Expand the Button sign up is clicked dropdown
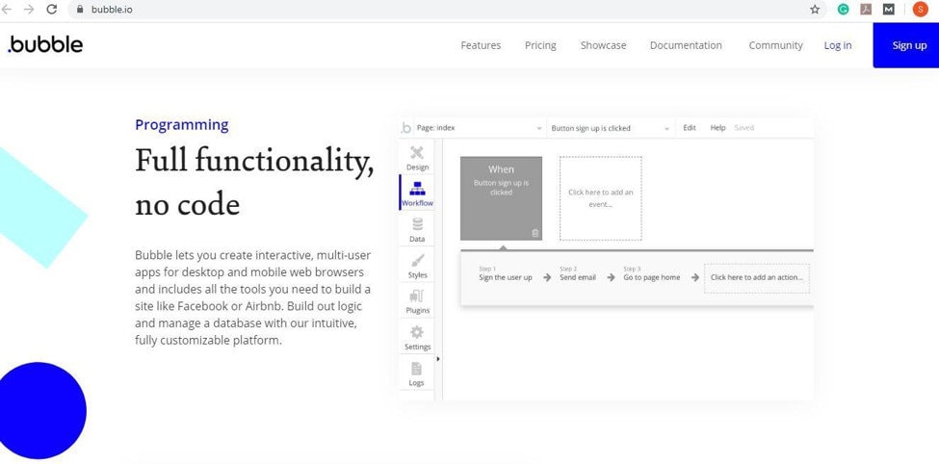Image resolution: width=939 pixels, height=464 pixels. tap(611, 128)
